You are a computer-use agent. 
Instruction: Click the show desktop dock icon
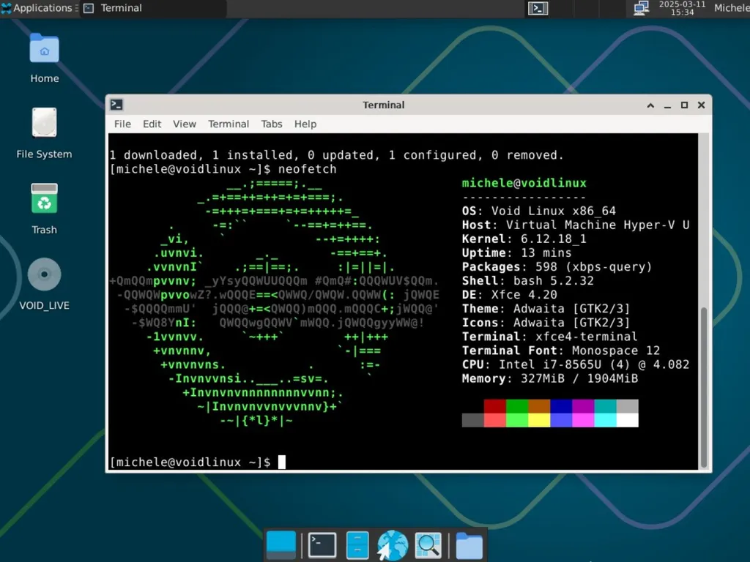(281, 544)
